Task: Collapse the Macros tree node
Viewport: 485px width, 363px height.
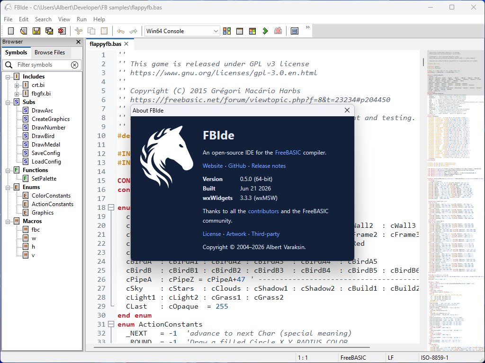Action: tap(8, 221)
